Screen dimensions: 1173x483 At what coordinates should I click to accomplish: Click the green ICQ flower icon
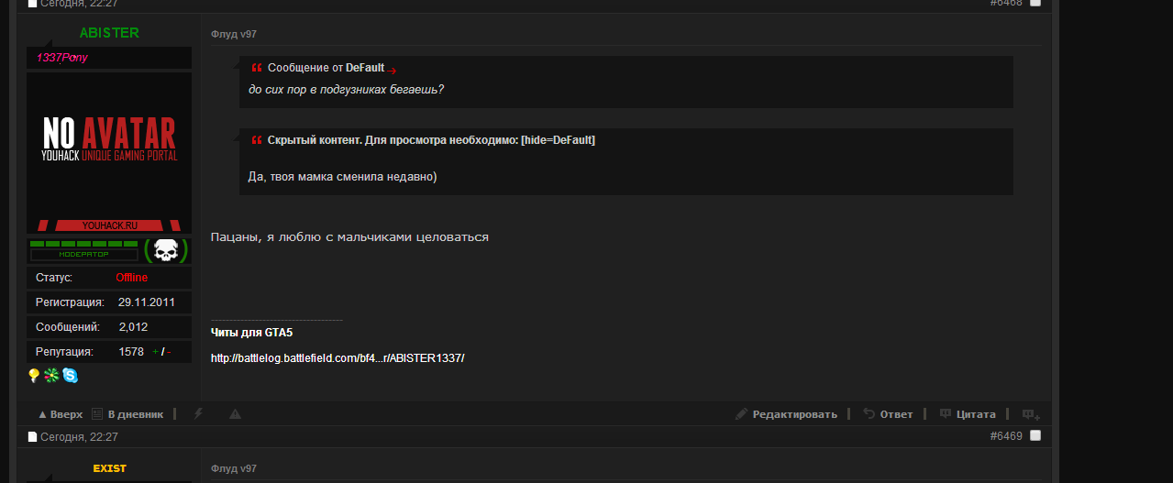click(51, 375)
